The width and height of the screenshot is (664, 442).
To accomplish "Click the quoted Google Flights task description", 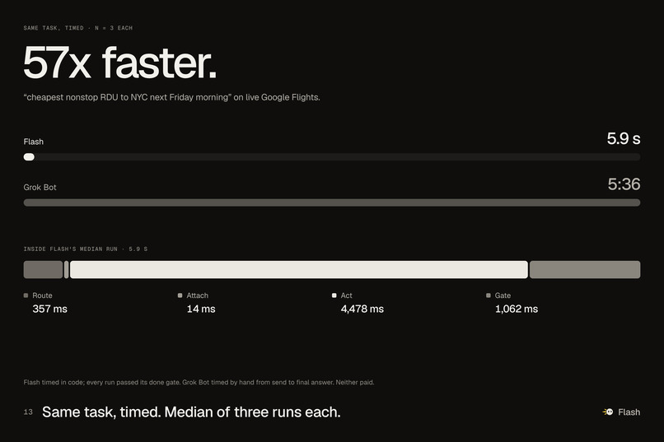I will tap(172, 97).
